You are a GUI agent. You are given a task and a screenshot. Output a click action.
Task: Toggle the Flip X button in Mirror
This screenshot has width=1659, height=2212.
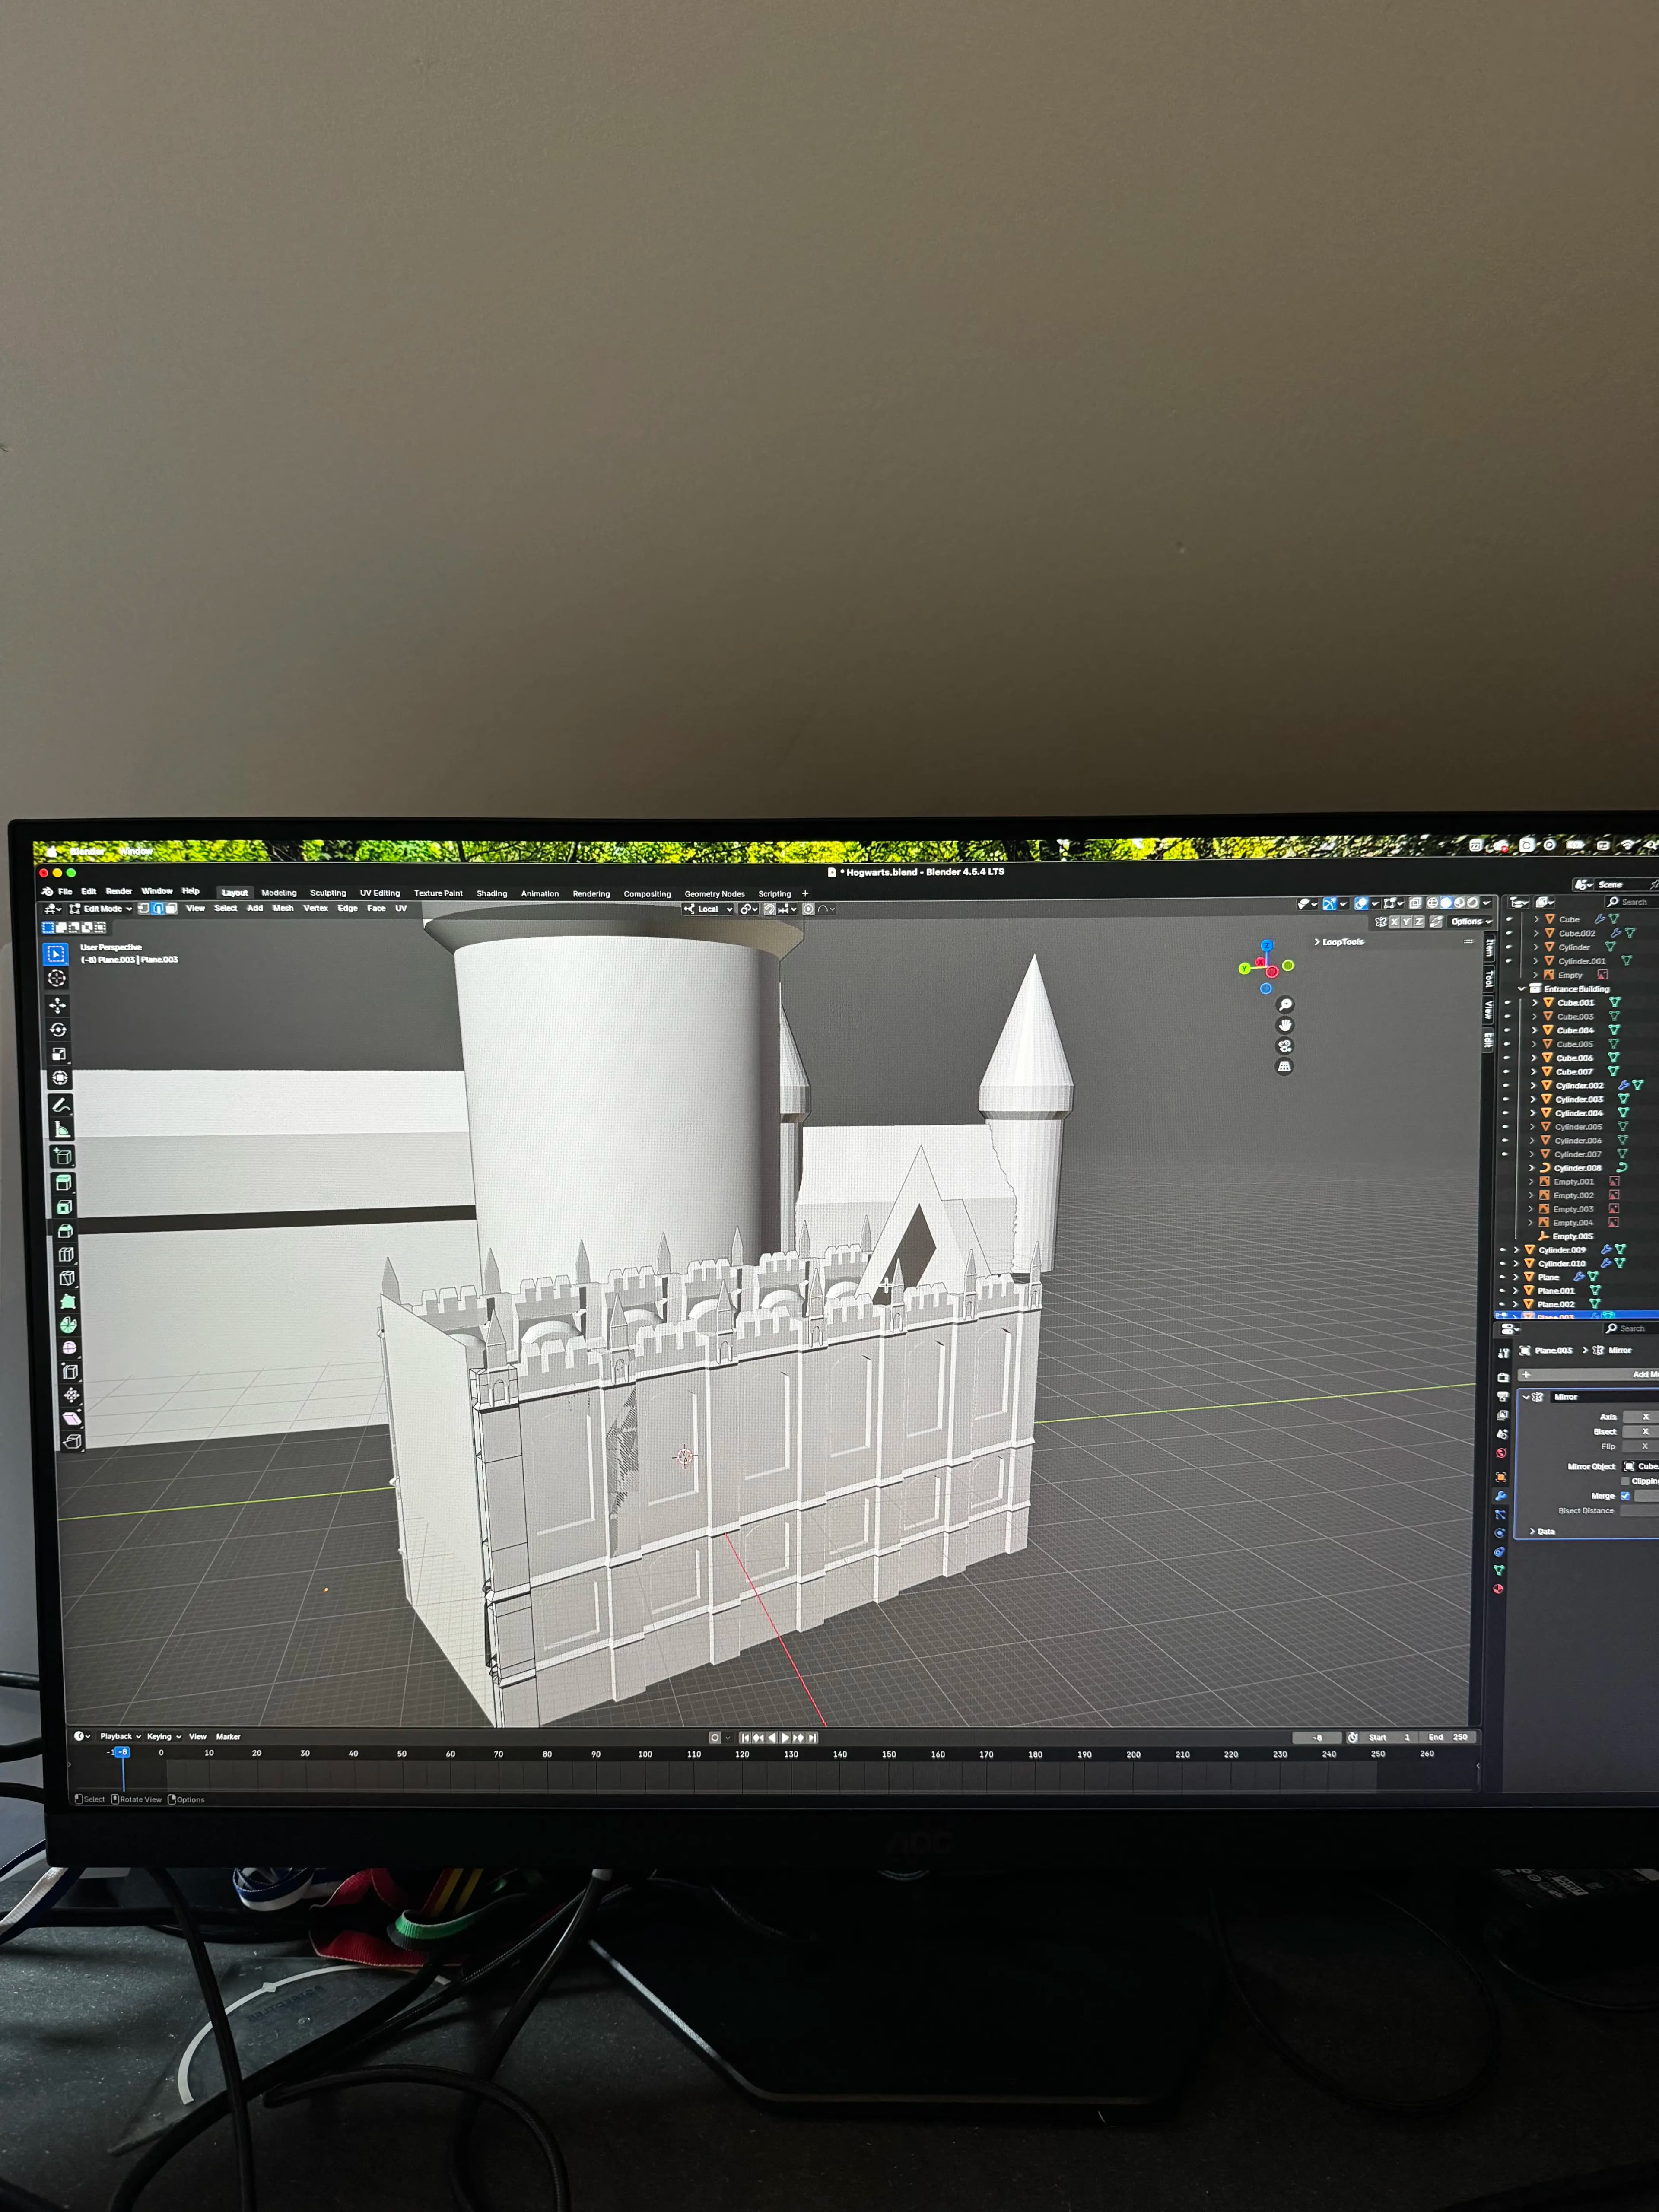pos(1644,1446)
